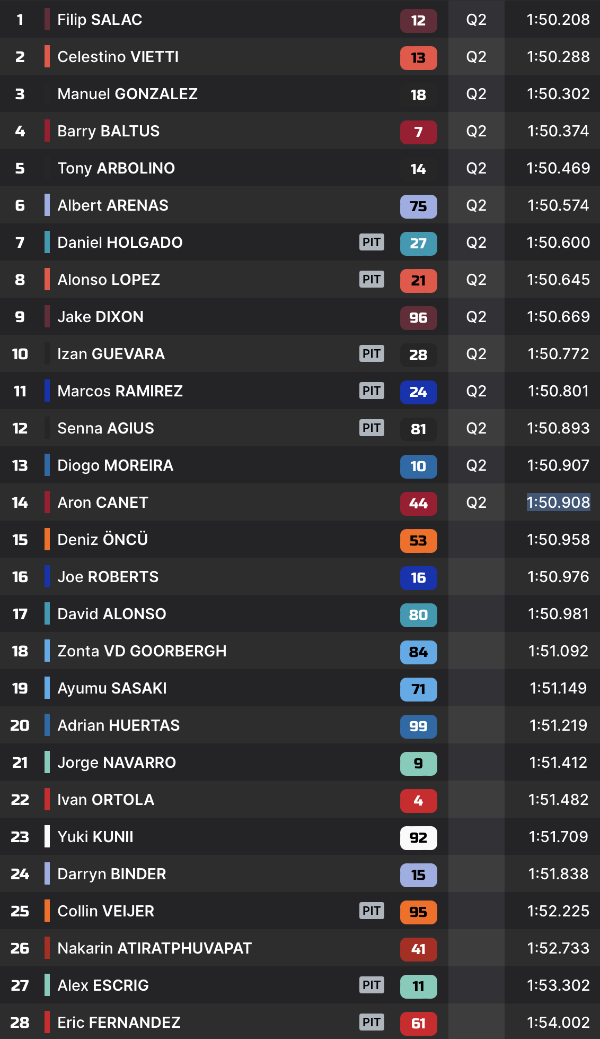Click the team color stripe beside Deniz Öncü
Viewport: 600px width, 1039px height.
(47, 540)
